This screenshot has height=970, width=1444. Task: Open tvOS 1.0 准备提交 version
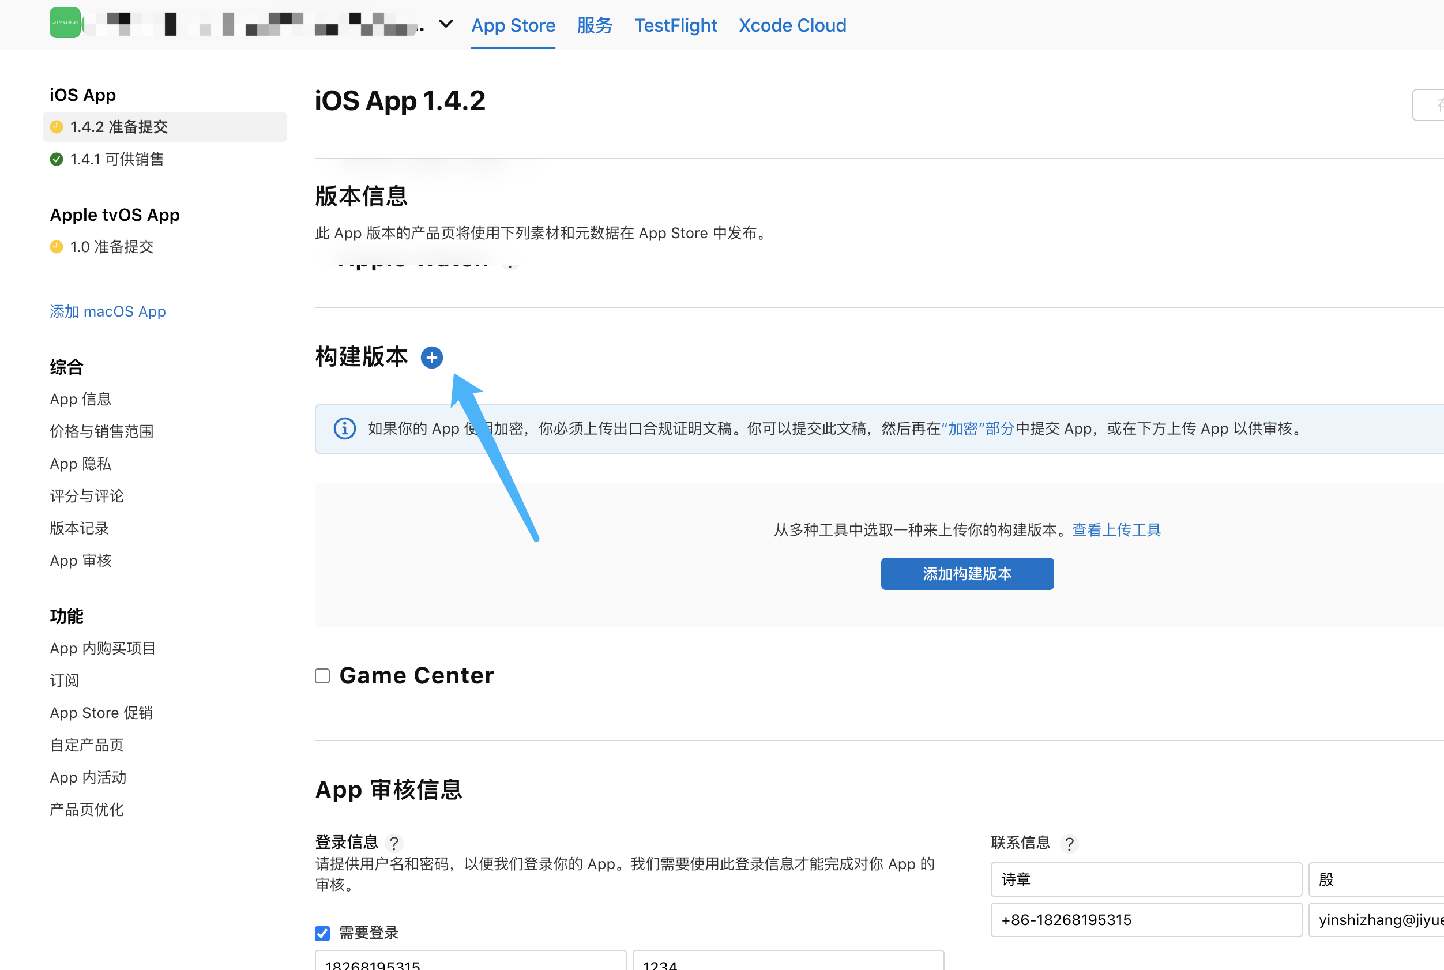click(102, 247)
